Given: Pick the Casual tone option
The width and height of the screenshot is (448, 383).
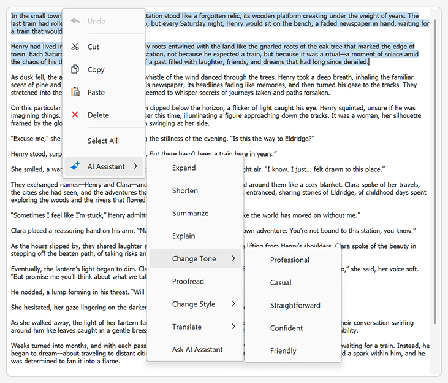Looking at the screenshot, I should pyautogui.click(x=281, y=282).
